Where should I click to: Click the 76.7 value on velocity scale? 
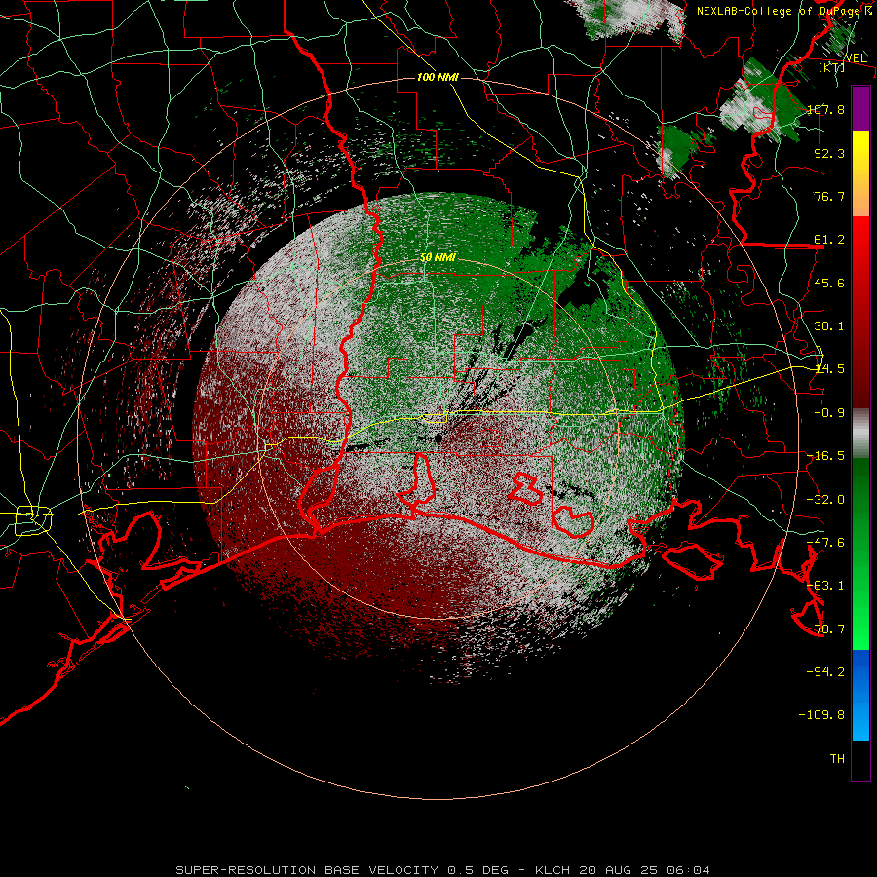point(829,196)
